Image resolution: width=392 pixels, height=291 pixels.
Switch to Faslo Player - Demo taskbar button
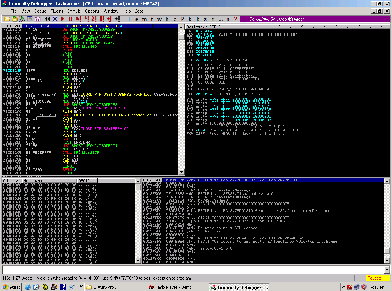(177, 287)
